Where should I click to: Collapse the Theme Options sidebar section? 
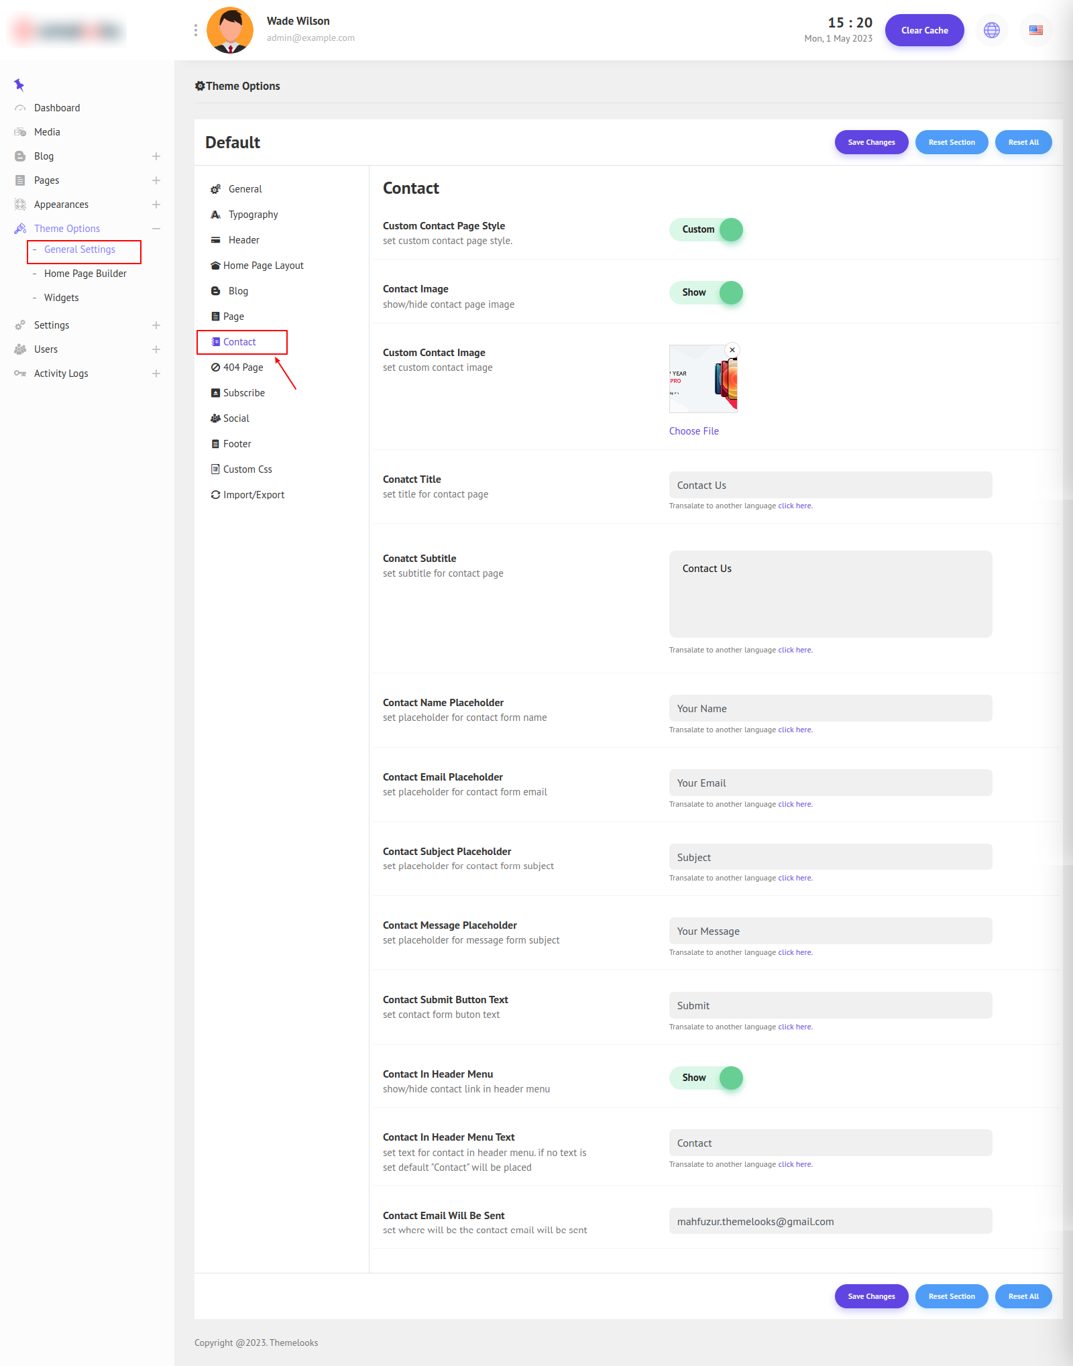(x=156, y=229)
